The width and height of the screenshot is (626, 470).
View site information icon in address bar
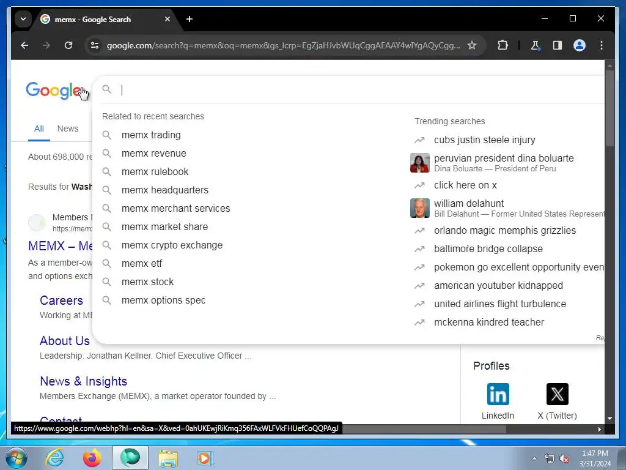click(x=95, y=45)
